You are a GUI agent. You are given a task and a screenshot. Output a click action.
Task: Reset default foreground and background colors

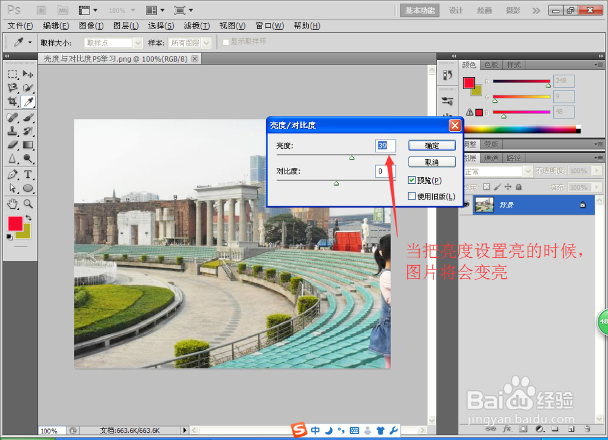[x=9, y=237]
